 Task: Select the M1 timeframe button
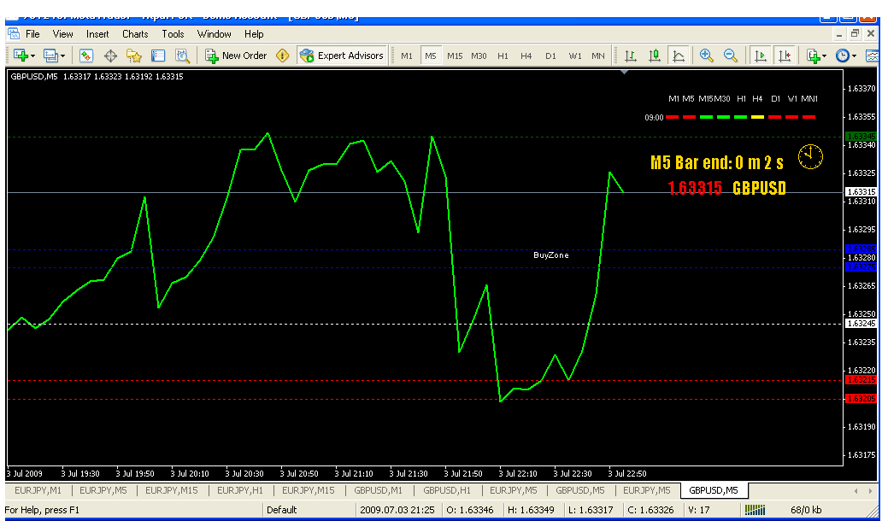pos(407,56)
